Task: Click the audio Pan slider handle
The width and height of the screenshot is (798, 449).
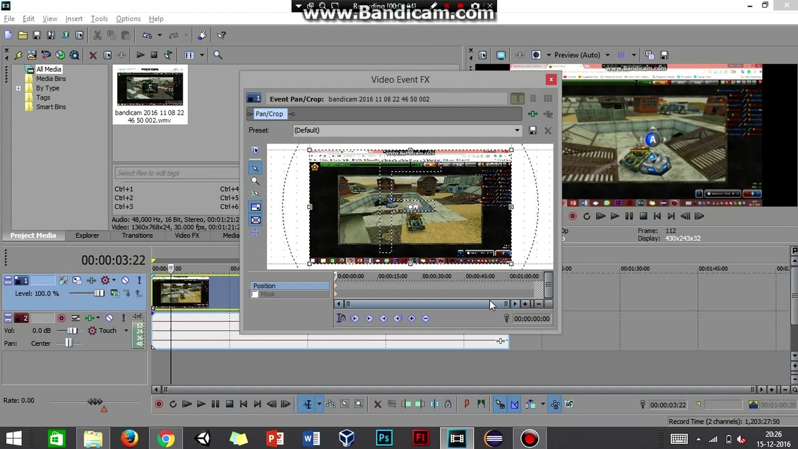Action: coord(69,343)
